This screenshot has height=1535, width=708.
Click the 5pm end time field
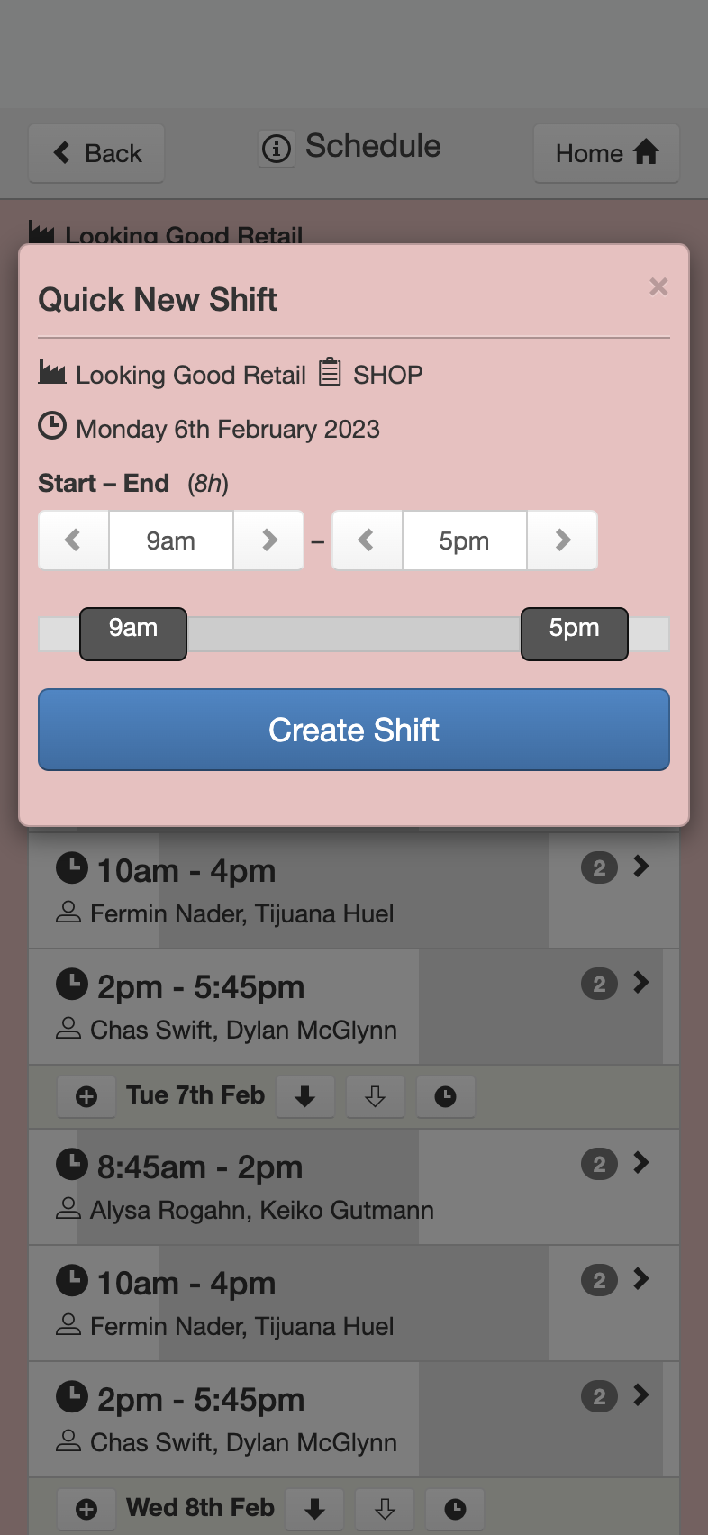pos(465,540)
